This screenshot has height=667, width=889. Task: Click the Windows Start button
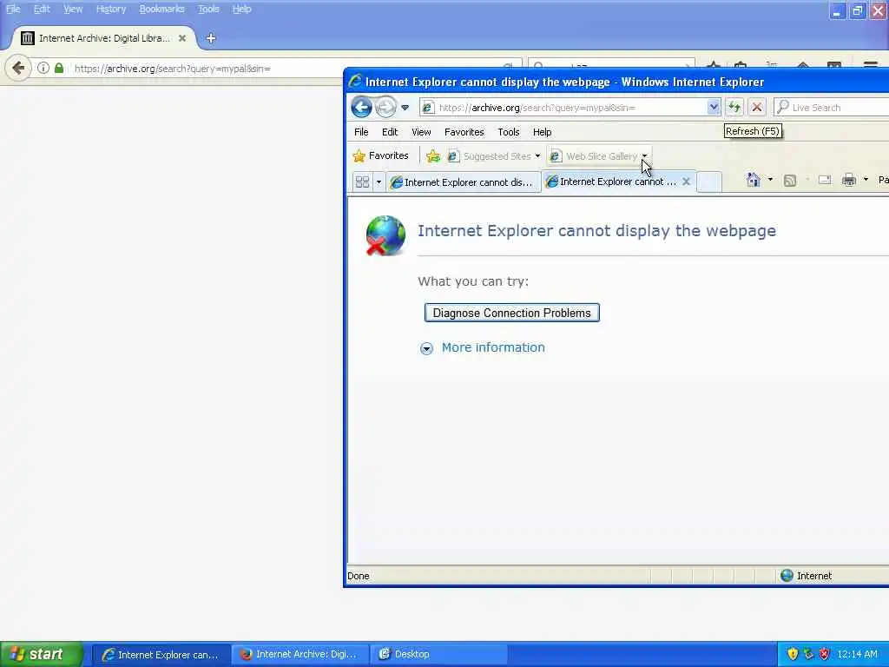click(42, 654)
